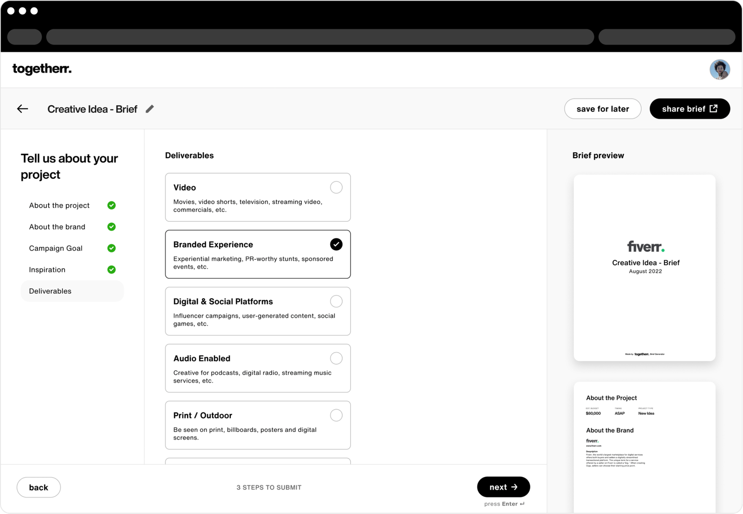This screenshot has height=514, width=743.
Task: Click the Digital & Social Platforms description text
Action: (254, 320)
